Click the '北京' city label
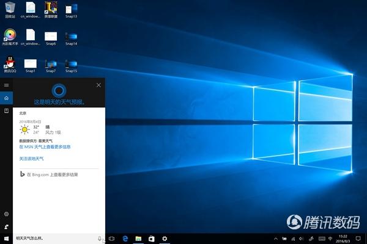The width and height of the screenshot is (367, 244). (23, 113)
